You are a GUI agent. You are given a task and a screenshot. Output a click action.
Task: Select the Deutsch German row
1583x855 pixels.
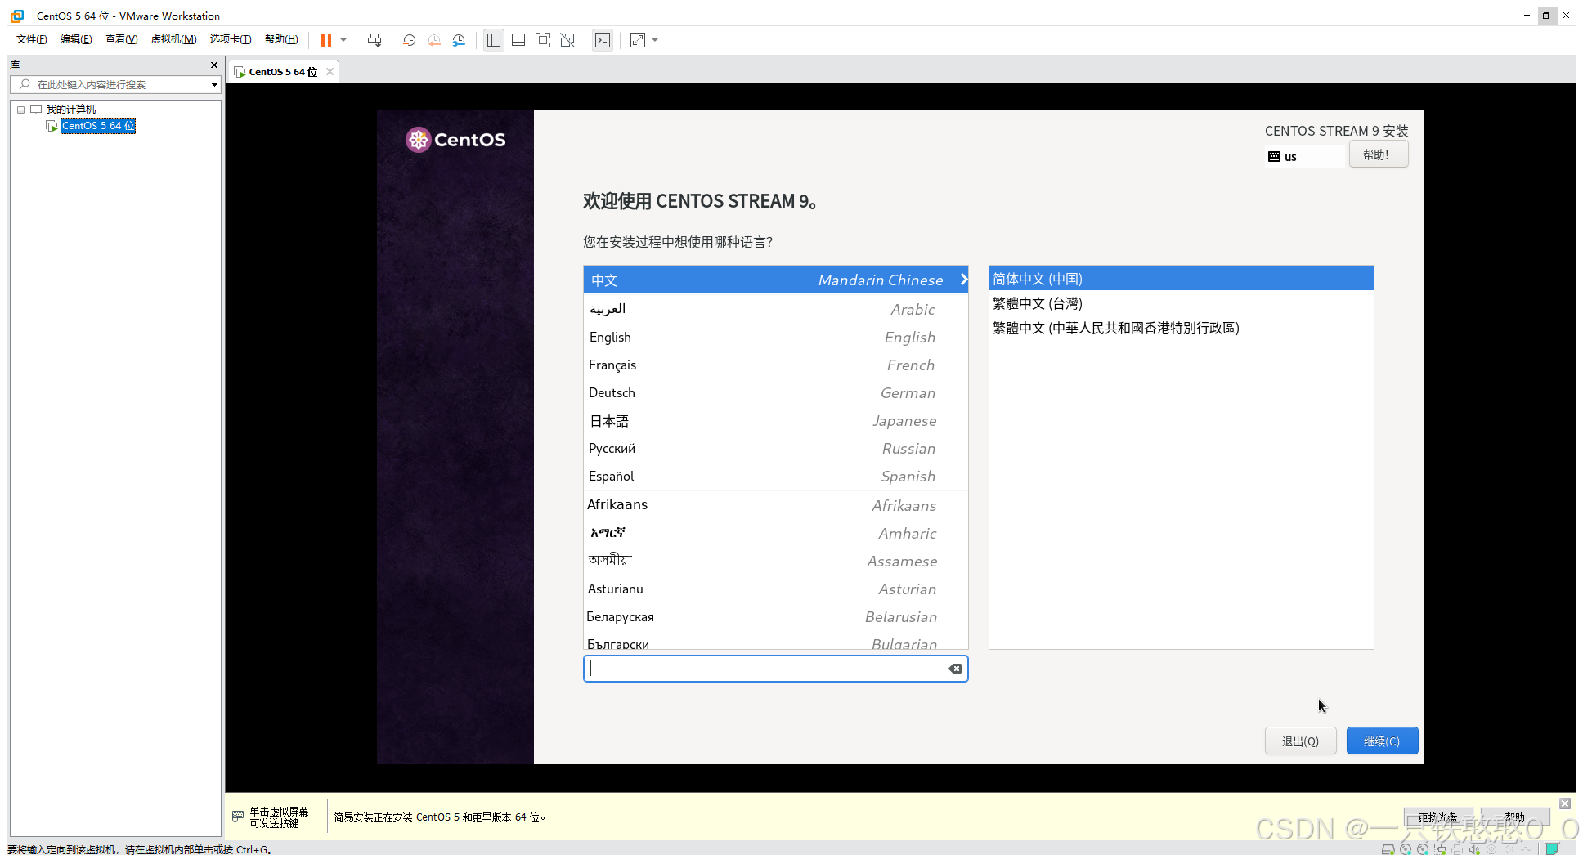click(775, 392)
